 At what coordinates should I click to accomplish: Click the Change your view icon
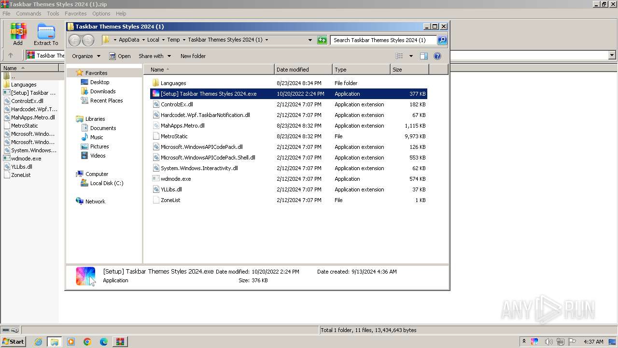click(x=399, y=56)
